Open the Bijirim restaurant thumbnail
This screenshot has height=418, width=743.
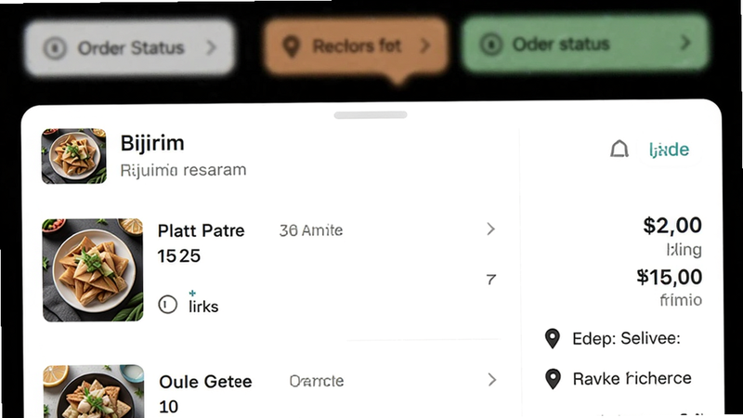(x=74, y=156)
